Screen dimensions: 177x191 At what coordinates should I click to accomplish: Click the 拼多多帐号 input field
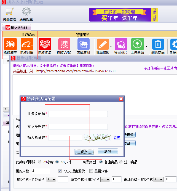tap(78, 114)
